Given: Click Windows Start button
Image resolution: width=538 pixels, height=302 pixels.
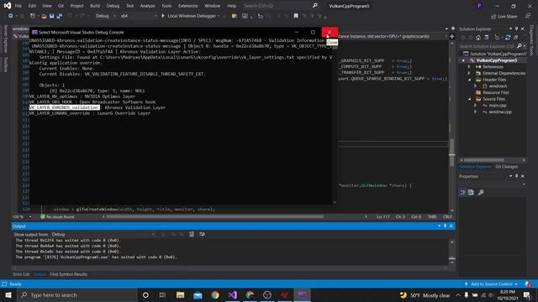Looking at the screenshot, I should tap(8, 294).
